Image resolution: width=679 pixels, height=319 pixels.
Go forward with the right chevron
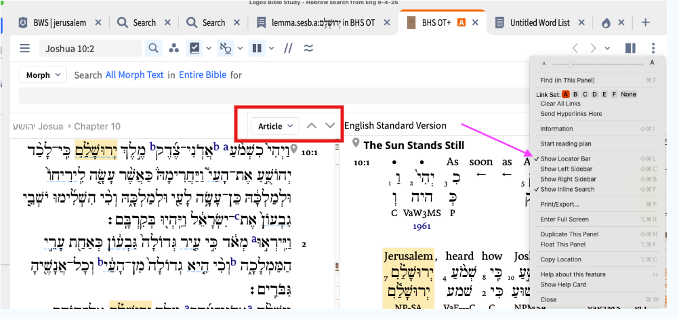tap(593, 49)
